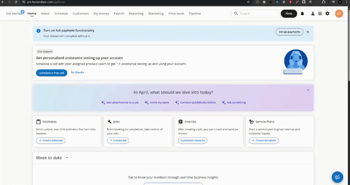Screen dimensions: 350x185
Task: Click Customize invoices button
Action: (x=192, y=140)
